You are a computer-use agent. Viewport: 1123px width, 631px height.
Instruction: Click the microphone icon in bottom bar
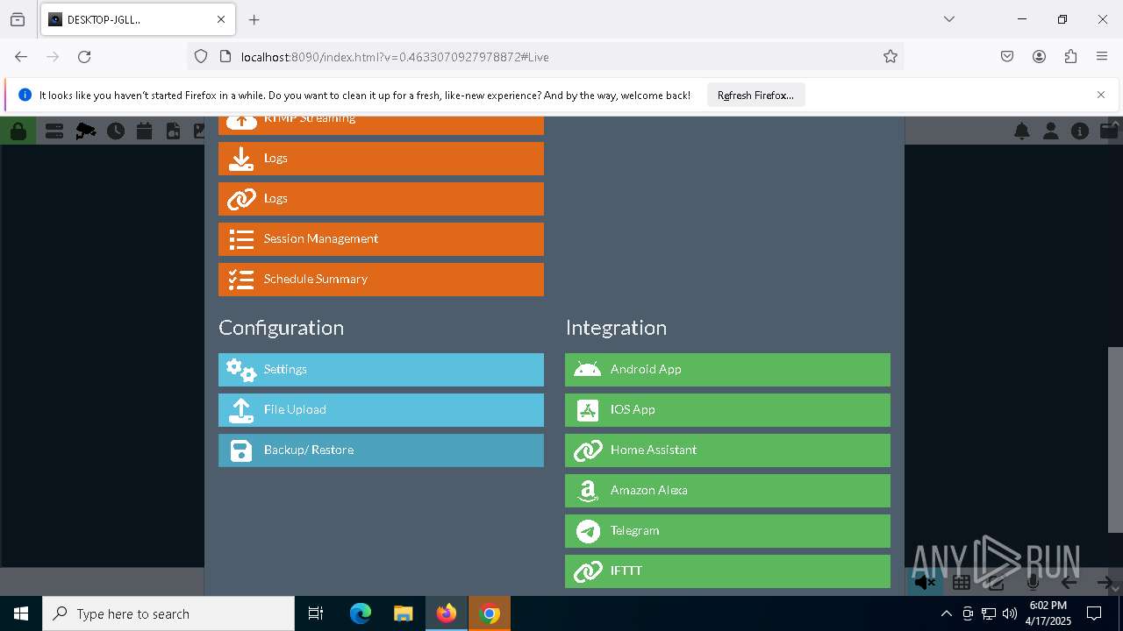(1033, 582)
